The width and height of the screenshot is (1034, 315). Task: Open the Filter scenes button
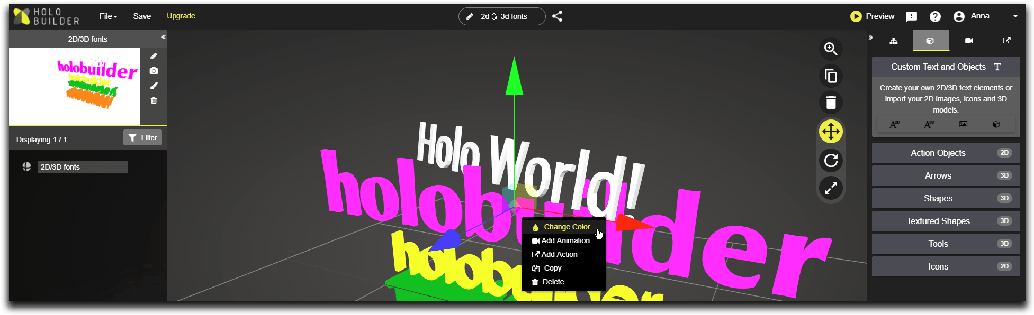pos(142,137)
